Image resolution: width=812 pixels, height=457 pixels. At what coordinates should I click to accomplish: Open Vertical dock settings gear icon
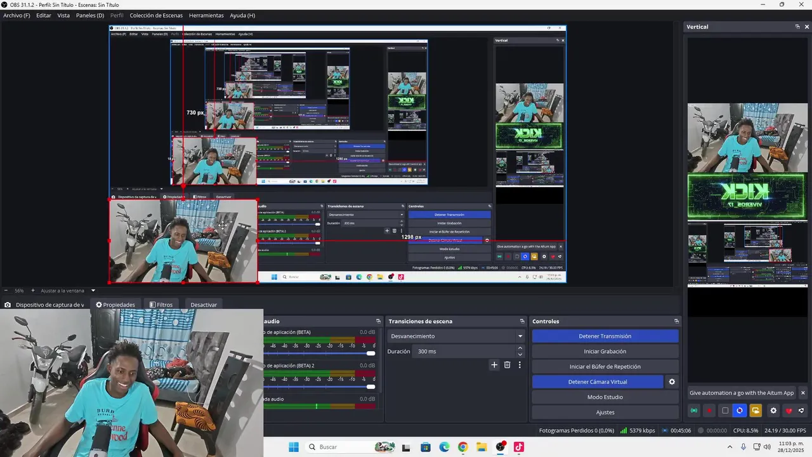(x=773, y=411)
